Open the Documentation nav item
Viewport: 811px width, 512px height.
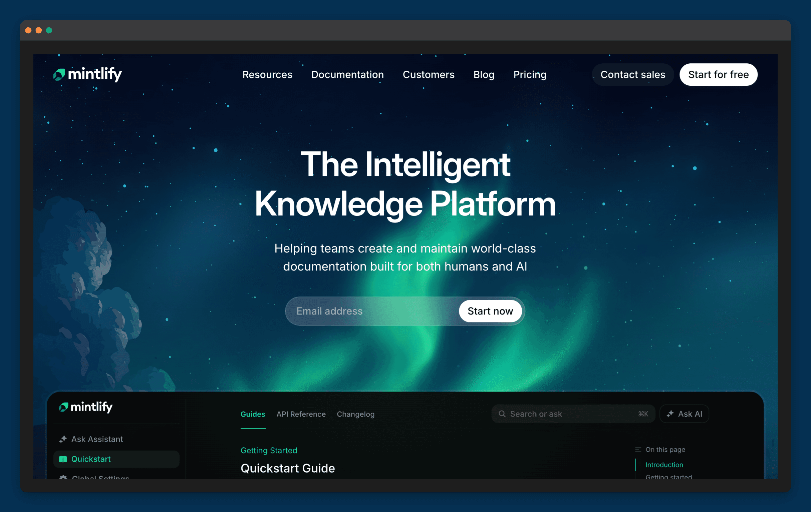(347, 75)
